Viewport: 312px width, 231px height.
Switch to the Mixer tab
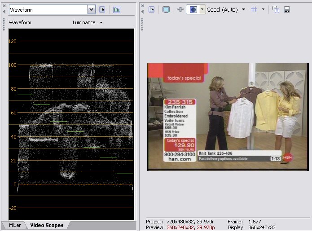click(x=15, y=225)
